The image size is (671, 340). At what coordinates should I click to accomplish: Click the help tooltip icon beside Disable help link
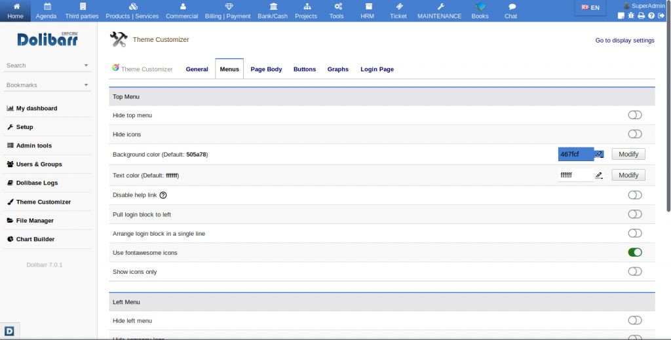163,195
